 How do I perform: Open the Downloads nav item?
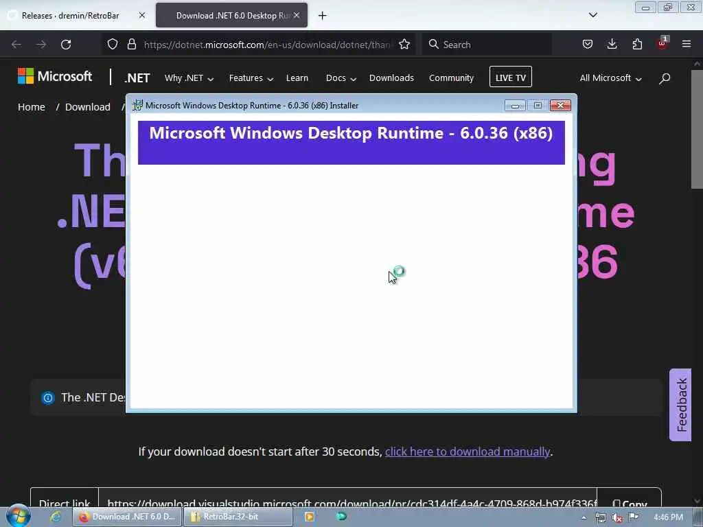pyautogui.click(x=391, y=78)
